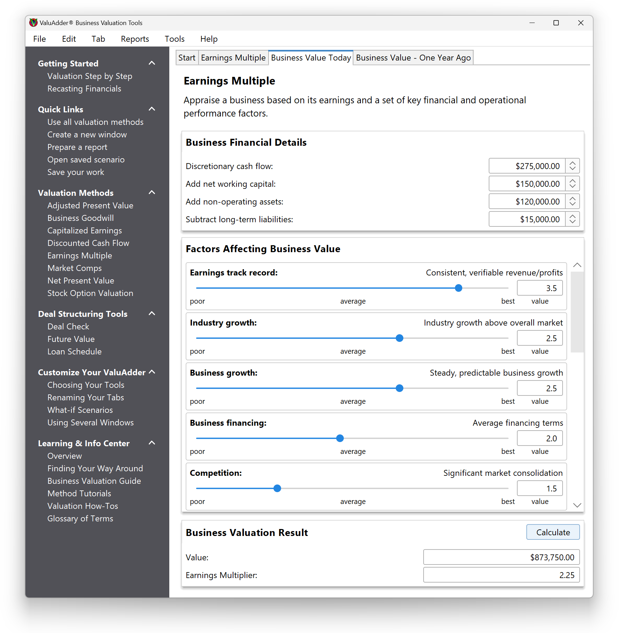Click Create a new window link
The height and width of the screenshot is (633, 619).
87,135
